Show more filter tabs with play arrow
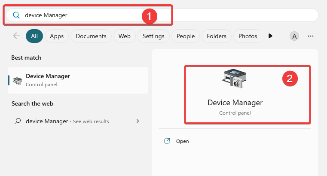 click(x=270, y=36)
